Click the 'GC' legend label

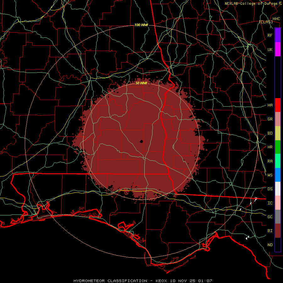pos(270,217)
